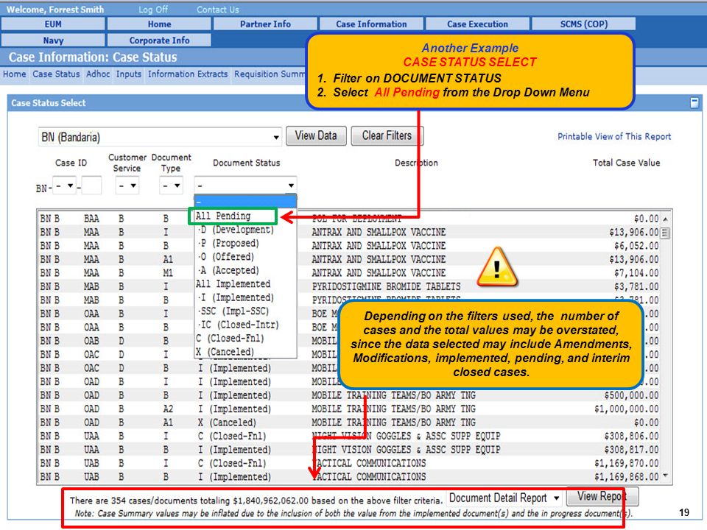
Task: Open the Document Status filter dropdown
Action: tap(245, 185)
